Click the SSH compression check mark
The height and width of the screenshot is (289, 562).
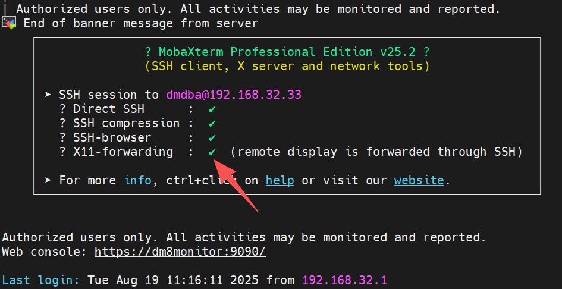tap(212, 123)
